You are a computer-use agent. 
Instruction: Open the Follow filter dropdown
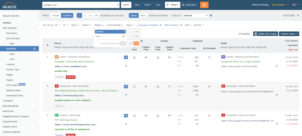click(x=86, y=25)
